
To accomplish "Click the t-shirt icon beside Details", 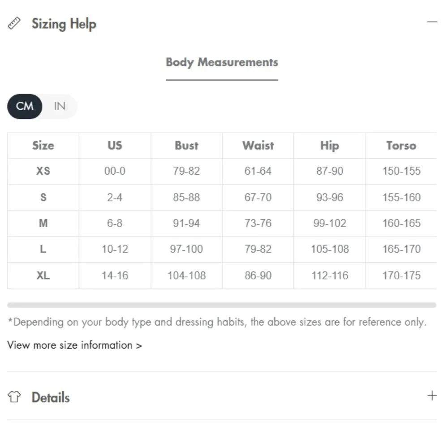I will coord(14,397).
